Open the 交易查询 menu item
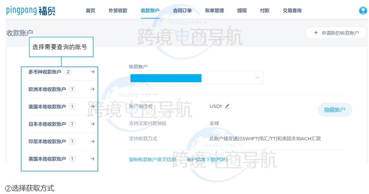 point(292,10)
